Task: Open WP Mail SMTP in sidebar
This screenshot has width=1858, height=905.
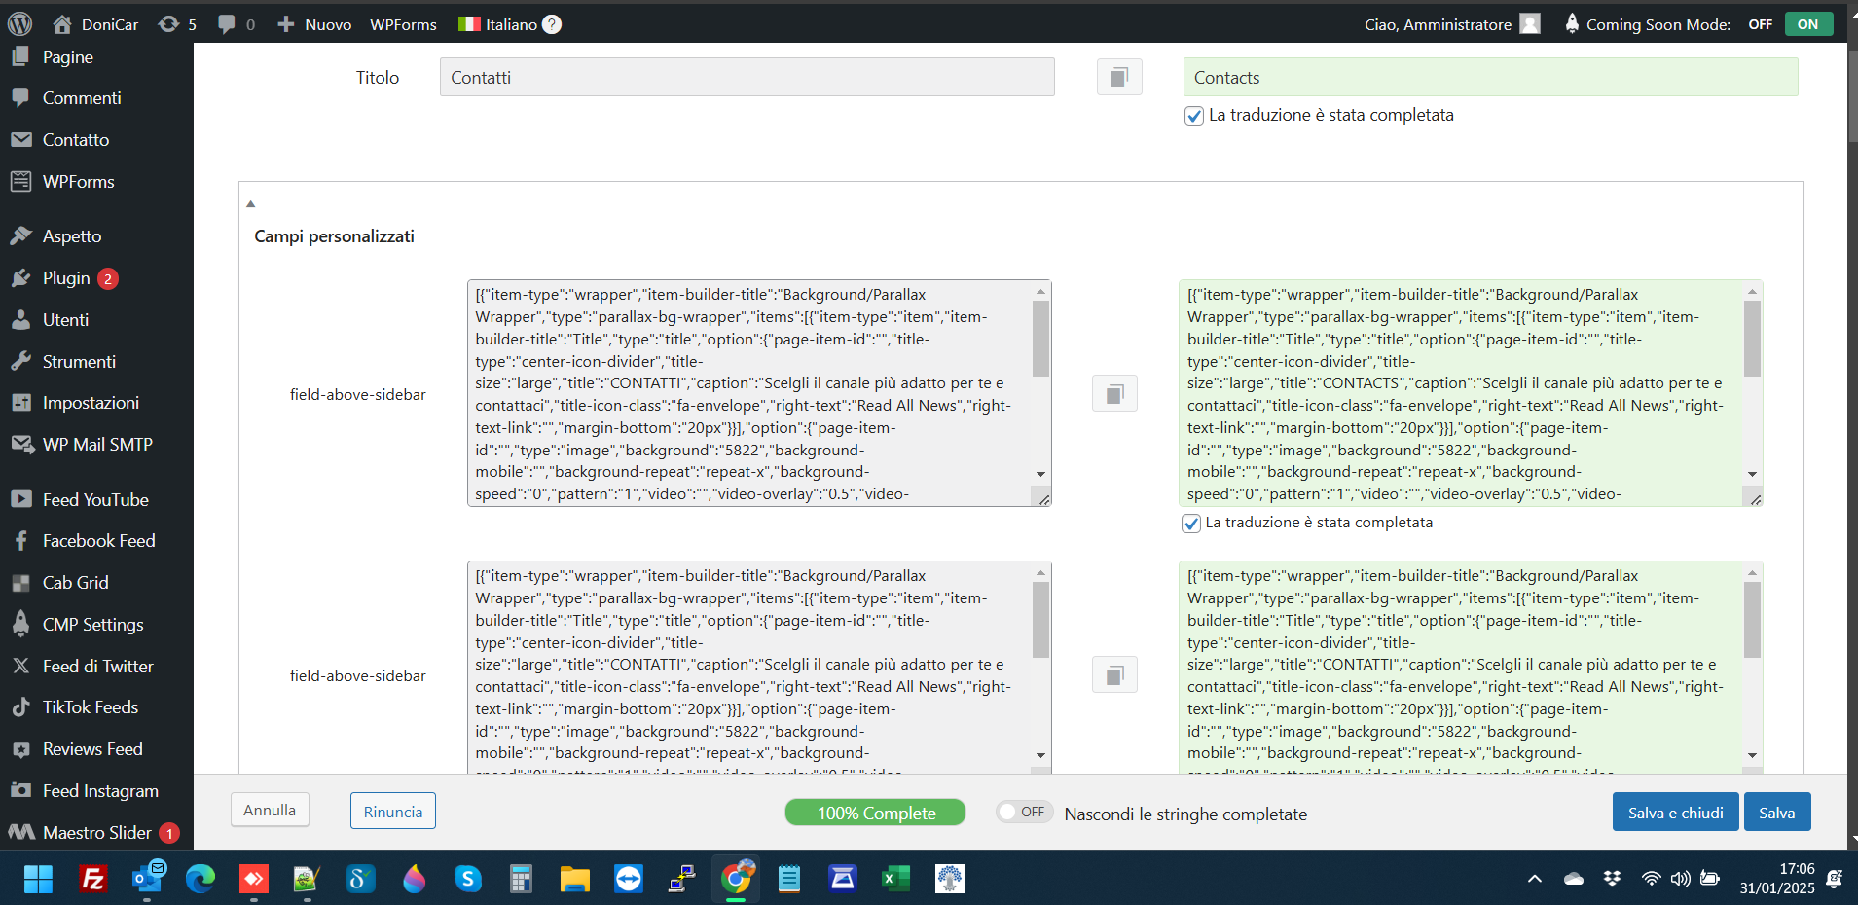Action: 96,445
